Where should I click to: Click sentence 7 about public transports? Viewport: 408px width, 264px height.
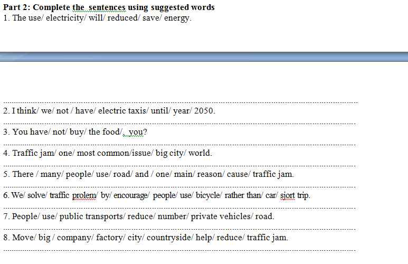(x=139, y=216)
